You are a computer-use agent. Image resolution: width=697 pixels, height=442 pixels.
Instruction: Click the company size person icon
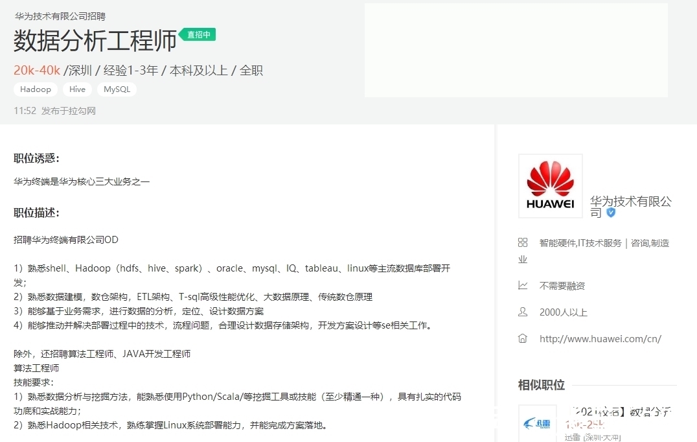(x=523, y=312)
